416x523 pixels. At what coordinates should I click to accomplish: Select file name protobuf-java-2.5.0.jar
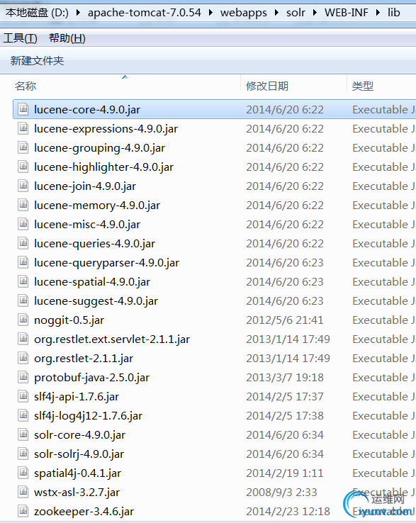pyautogui.click(x=91, y=378)
